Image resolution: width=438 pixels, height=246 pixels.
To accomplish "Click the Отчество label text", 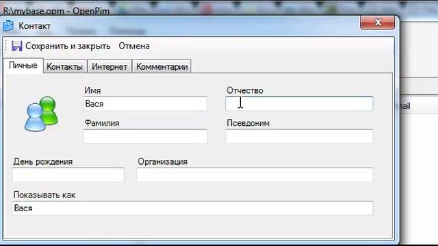I will coord(245,90).
